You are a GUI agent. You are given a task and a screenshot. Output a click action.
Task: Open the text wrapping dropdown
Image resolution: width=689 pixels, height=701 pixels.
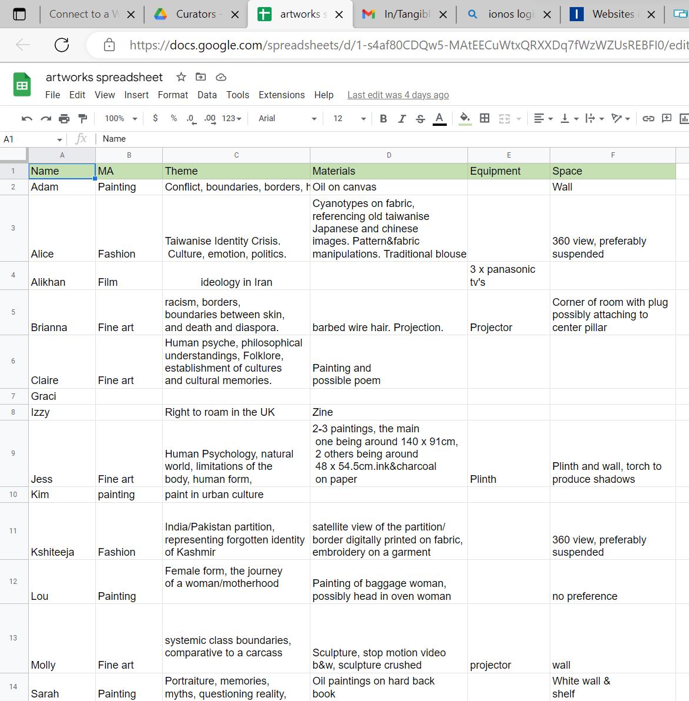[595, 118]
